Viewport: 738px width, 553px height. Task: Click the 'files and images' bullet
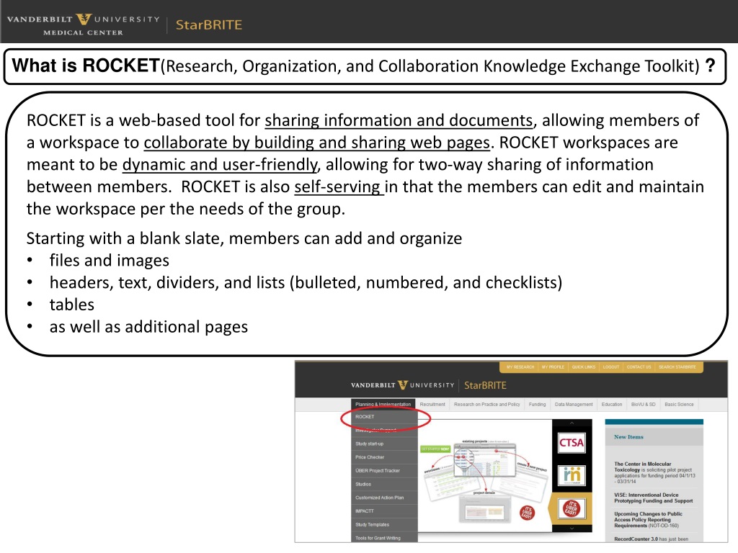(x=110, y=261)
